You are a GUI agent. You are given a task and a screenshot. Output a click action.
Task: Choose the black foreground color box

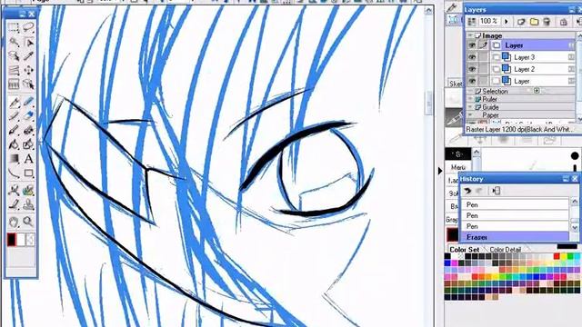pos(11,240)
